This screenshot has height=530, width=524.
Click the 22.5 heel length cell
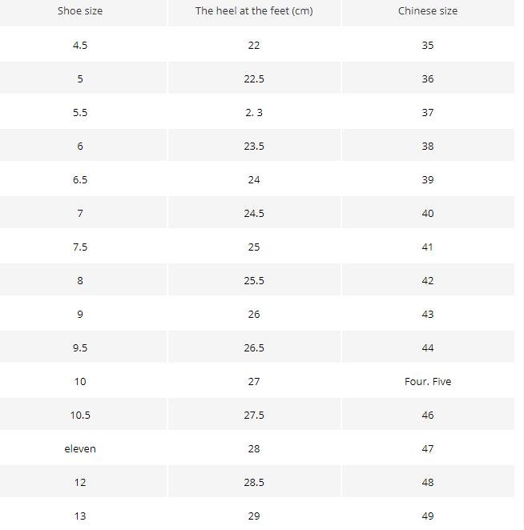click(x=254, y=79)
